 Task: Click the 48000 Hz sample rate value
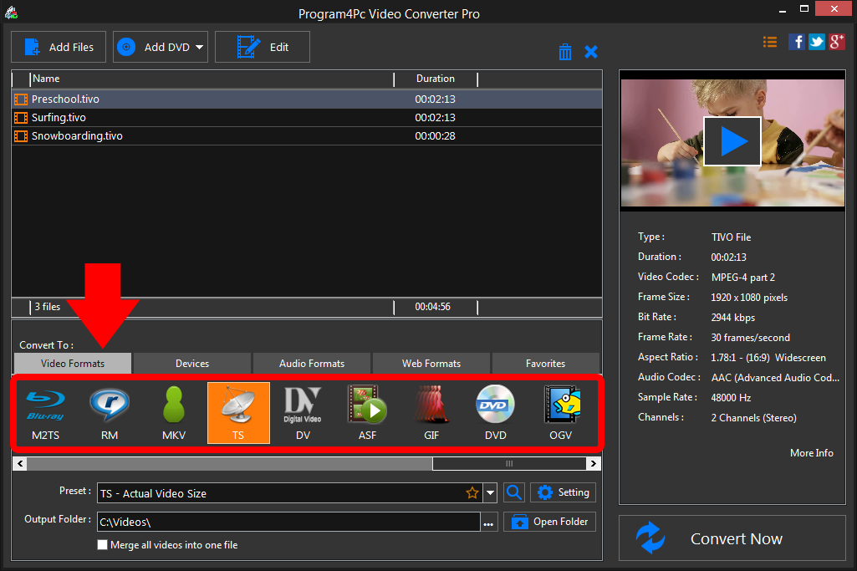point(732,398)
